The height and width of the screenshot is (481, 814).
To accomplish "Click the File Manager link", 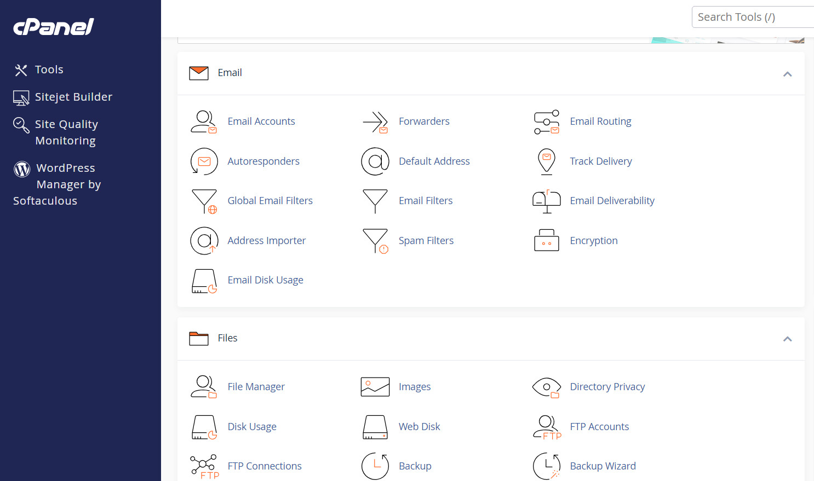I will (x=256, y=387).
